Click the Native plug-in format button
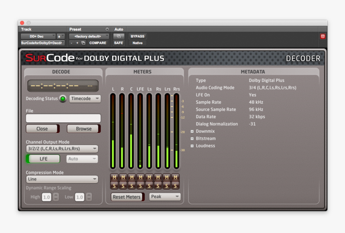Screen dimensions: 345x233 point(138,43)
